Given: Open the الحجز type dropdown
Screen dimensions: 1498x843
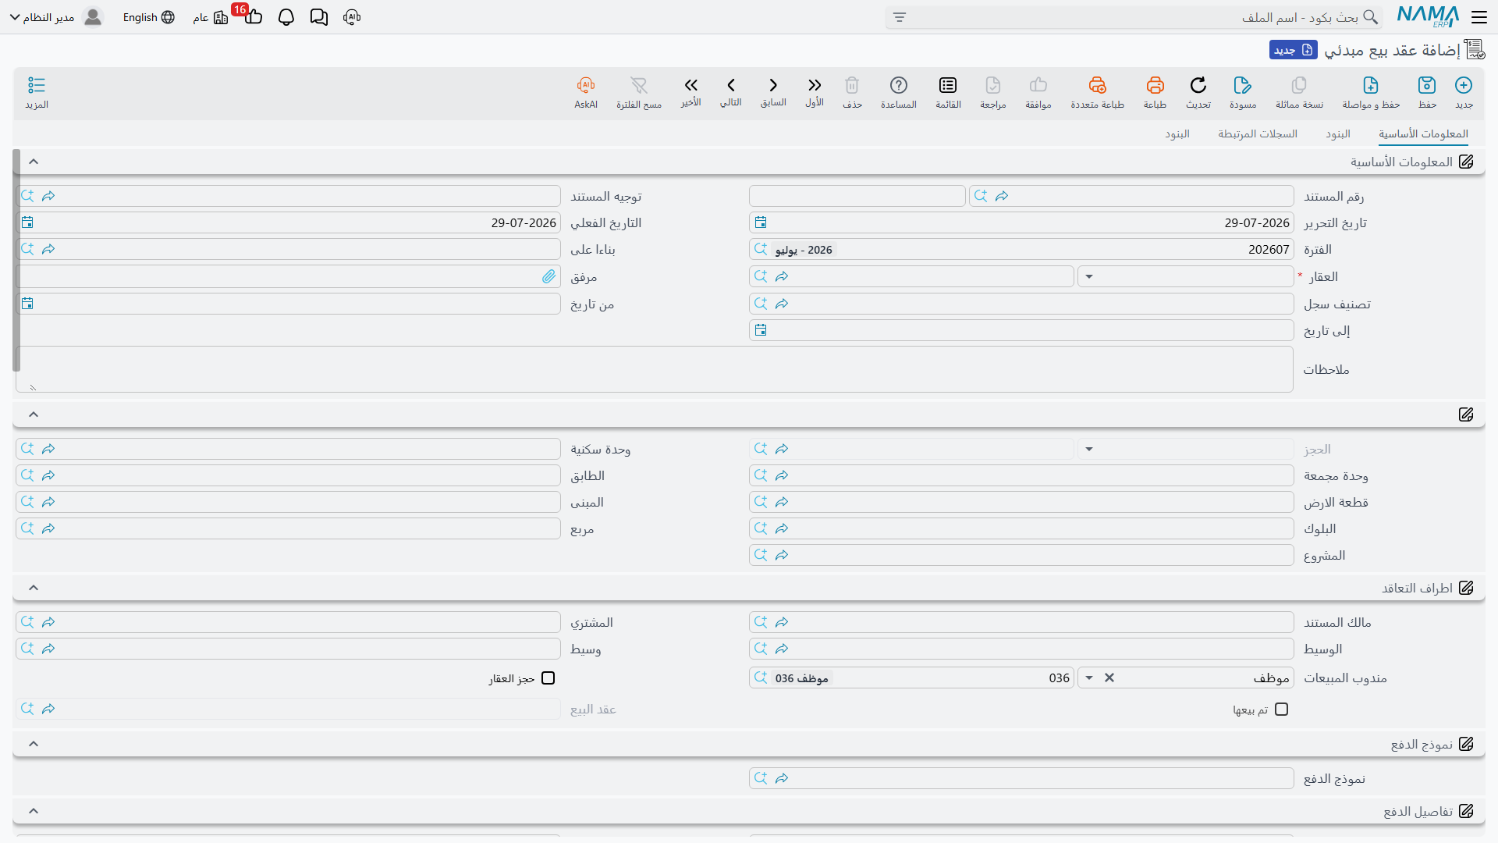Looking at the screenshot, I should (1089, 449).
